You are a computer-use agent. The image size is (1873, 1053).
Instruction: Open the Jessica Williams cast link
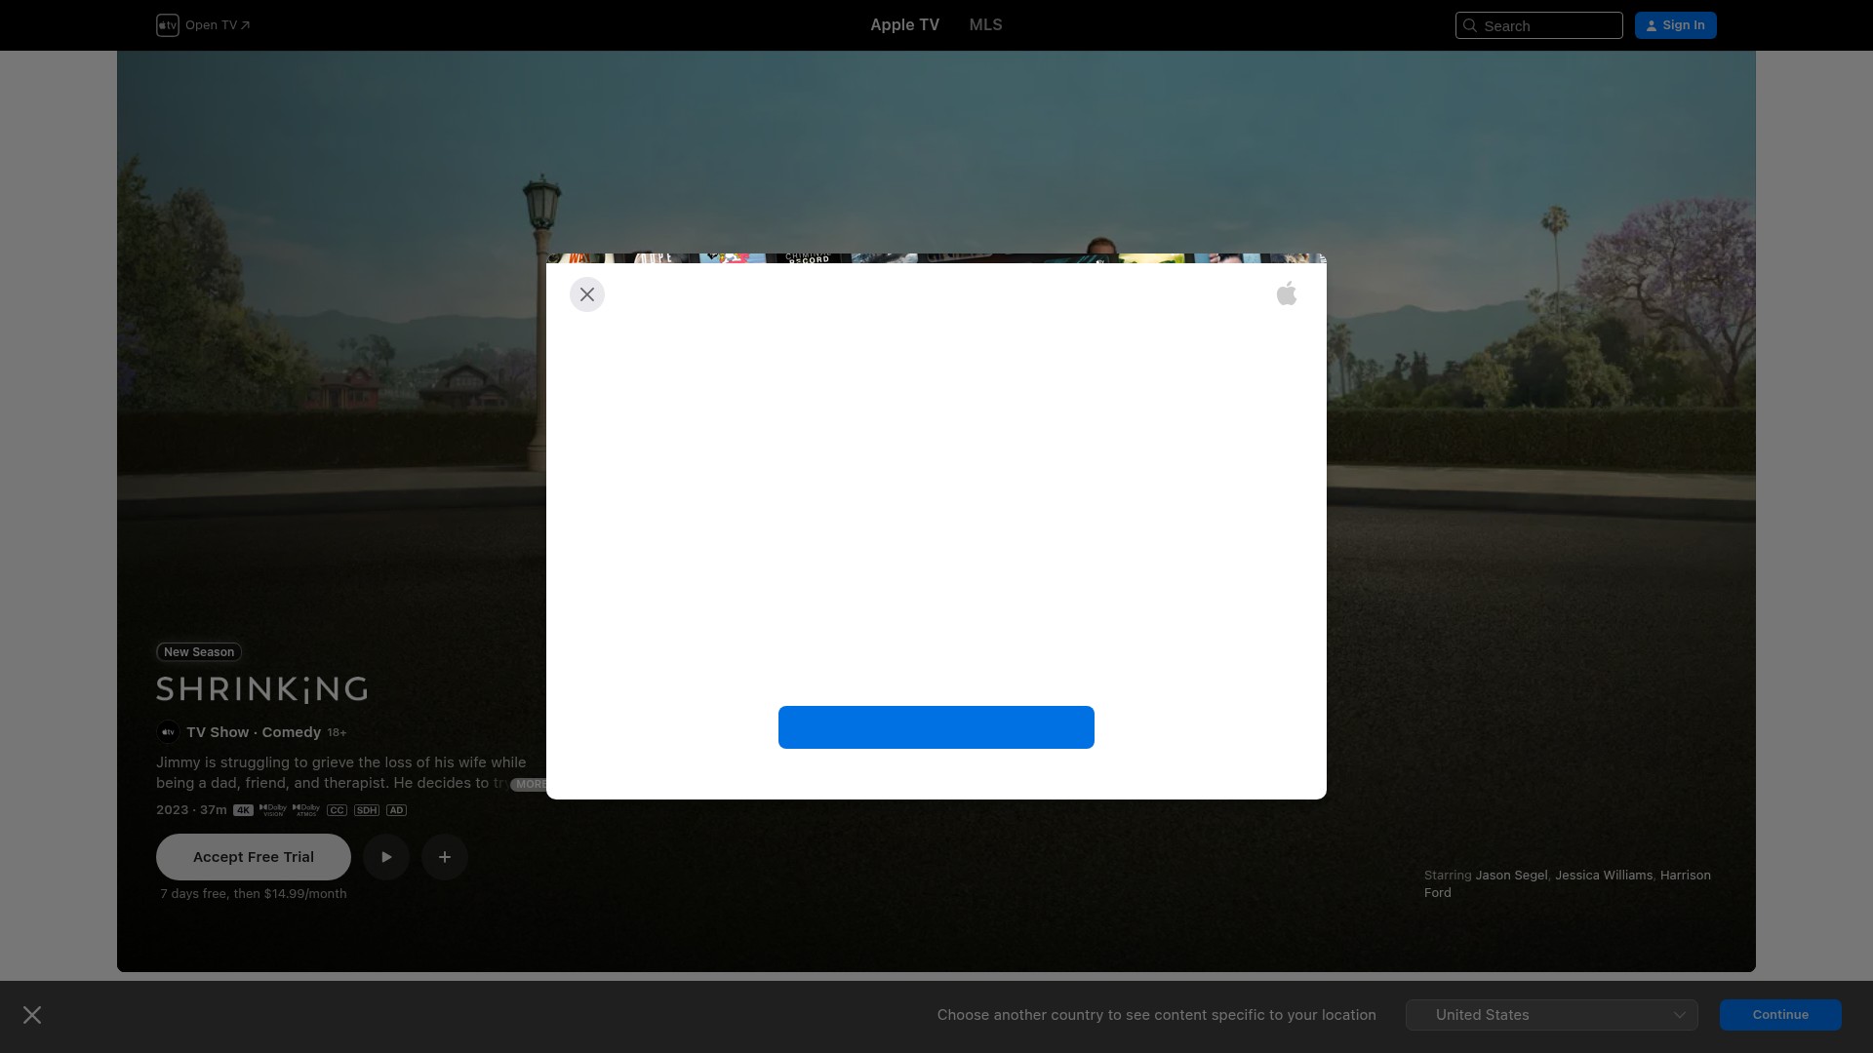click(x=1604, y=876)
